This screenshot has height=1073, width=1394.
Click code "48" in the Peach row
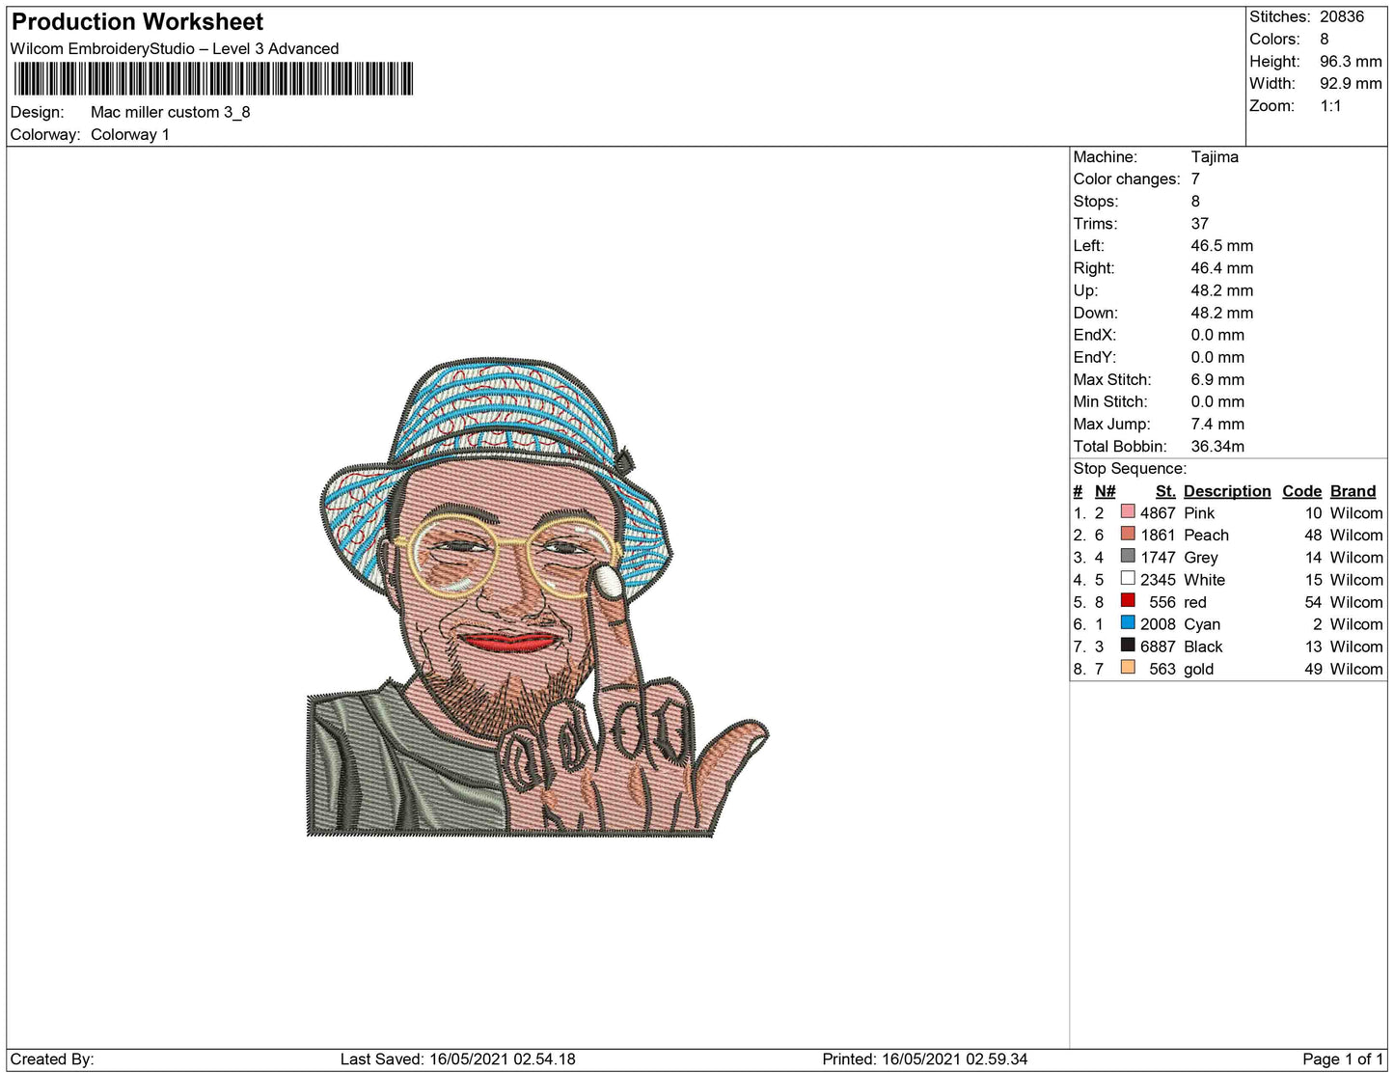click(x=1313, y=535)
